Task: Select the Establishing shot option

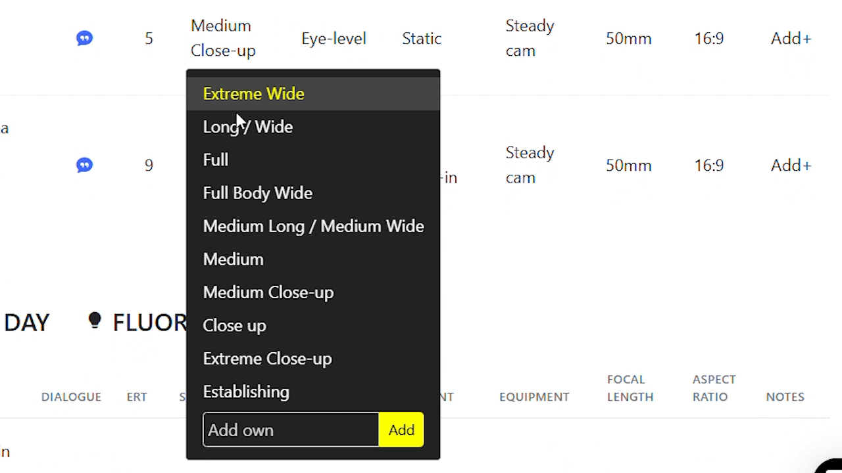Action: pyautogui.click(x=246, y=391)
